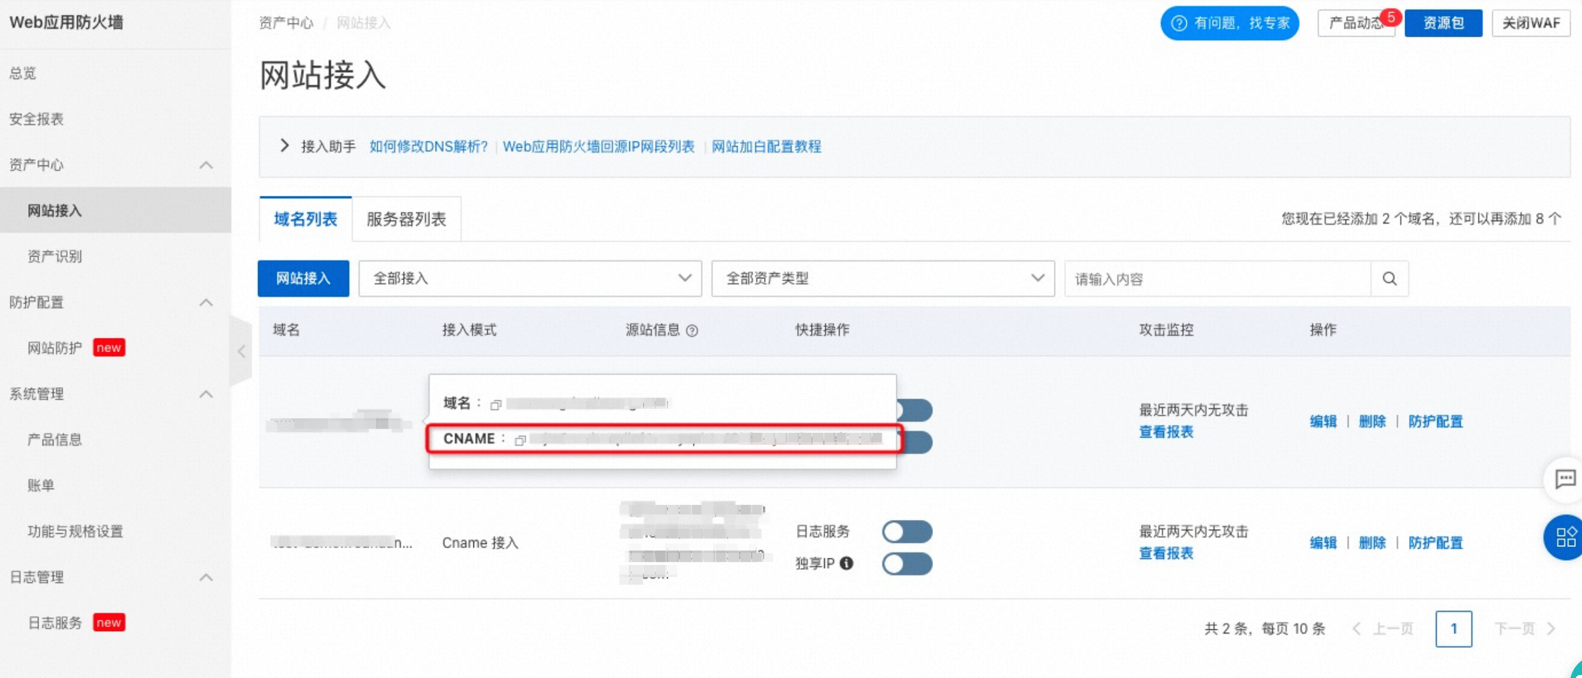
Task: Click the 接入模式 column header
Action: click(x=469, y=330)
